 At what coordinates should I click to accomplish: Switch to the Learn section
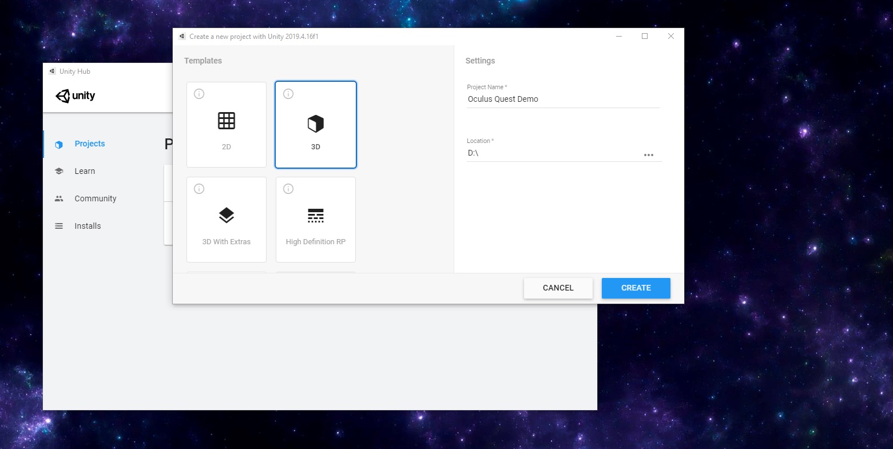point(85,170)
